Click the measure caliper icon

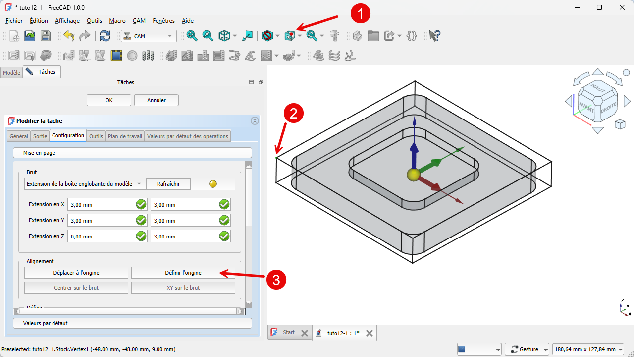335,36
